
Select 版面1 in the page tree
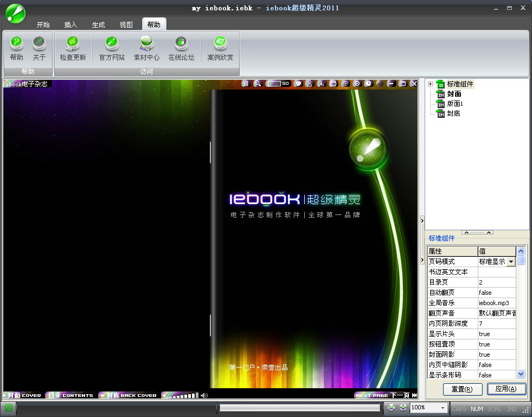454,104
